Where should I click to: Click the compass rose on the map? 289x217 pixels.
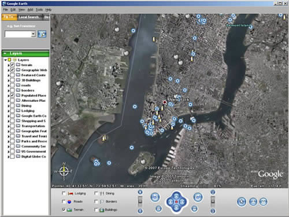pyautogui.click(x=64, y=171)
